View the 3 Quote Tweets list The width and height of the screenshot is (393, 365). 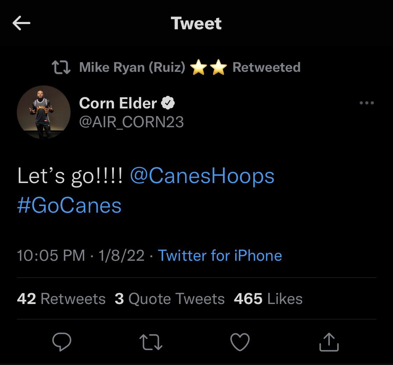point(169,299)
